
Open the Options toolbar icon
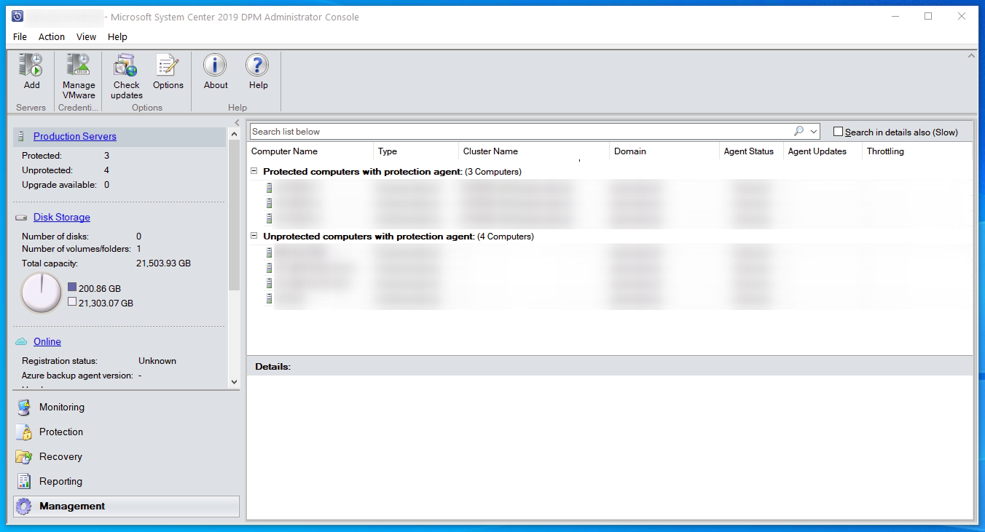coord(168,65)
